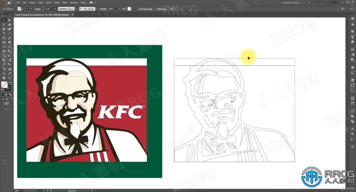This screenshot has height=192, width=356.
Task: Select the Selection tool (black arrow)
Action: point(4,20)
